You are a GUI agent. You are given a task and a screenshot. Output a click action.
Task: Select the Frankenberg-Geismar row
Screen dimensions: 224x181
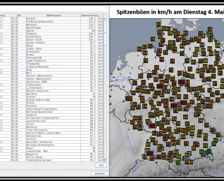(52, 160)
